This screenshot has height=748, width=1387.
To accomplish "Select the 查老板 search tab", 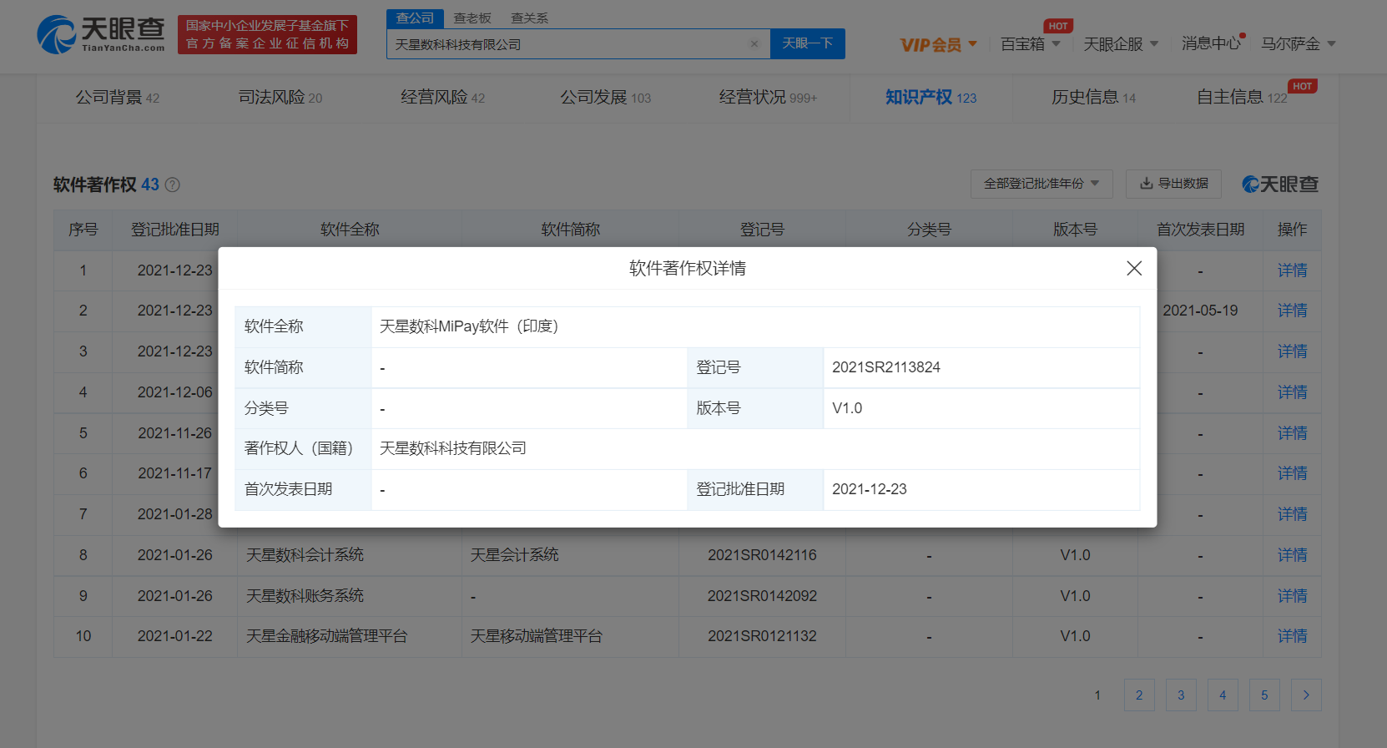I will pyautogui.click(x=472, y=18).
